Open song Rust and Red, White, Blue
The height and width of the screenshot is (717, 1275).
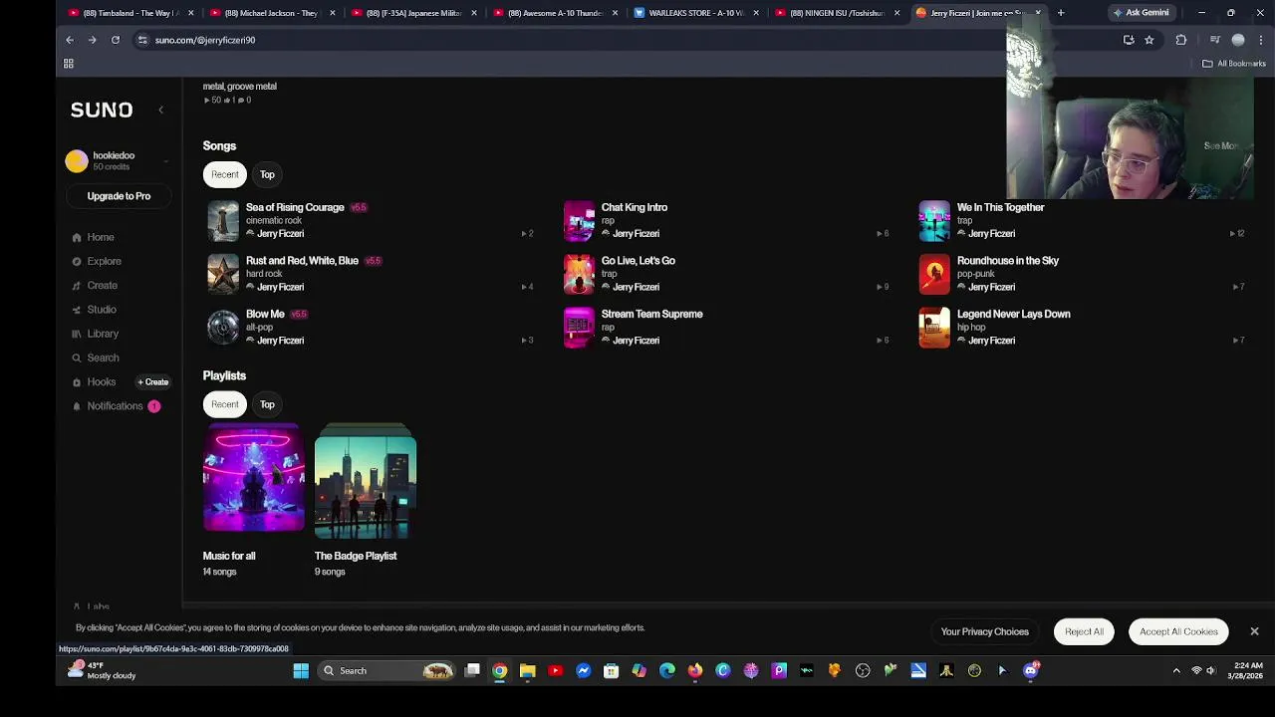pos(302,261)
